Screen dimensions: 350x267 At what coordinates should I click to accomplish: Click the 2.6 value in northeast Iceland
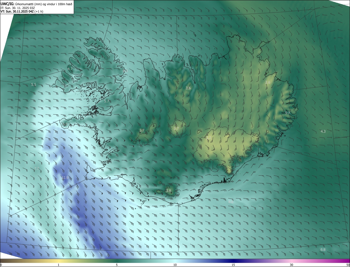(268, 82)
